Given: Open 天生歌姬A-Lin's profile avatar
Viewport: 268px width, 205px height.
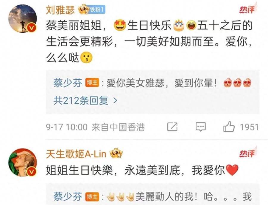Looking at the screenshot, I should tap(23, 162).
